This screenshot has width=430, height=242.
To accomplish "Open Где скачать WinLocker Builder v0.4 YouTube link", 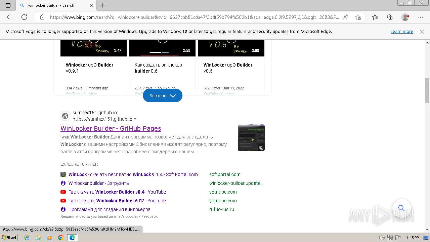I will click(x=117, y=192).
